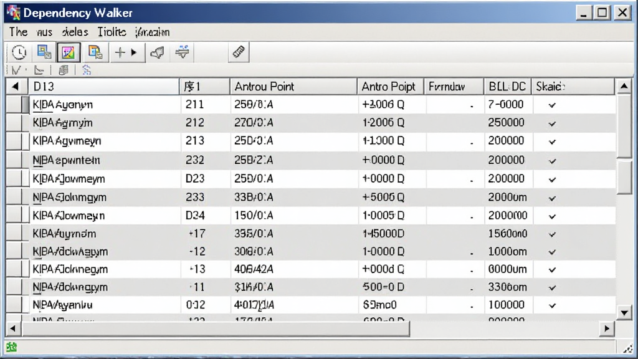Click horizontal scrollbar right arrow
638x359 pixels.
(607, 328)
